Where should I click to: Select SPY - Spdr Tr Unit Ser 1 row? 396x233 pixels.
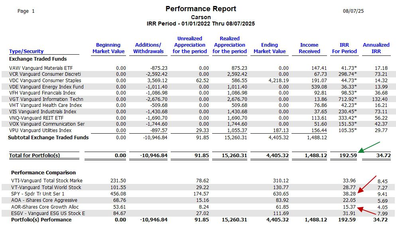click(37, 194)
